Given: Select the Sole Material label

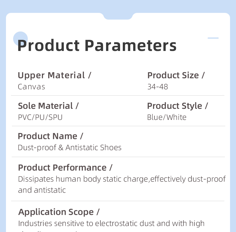Looking at the screenshot, I should [48, 106].
